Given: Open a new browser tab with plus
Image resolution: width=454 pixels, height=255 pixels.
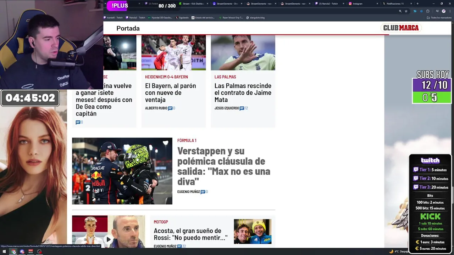Looking at the screenshot, I should point(417,4).
